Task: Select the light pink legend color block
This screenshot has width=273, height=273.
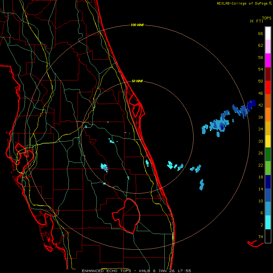Action: coord(268,46)
